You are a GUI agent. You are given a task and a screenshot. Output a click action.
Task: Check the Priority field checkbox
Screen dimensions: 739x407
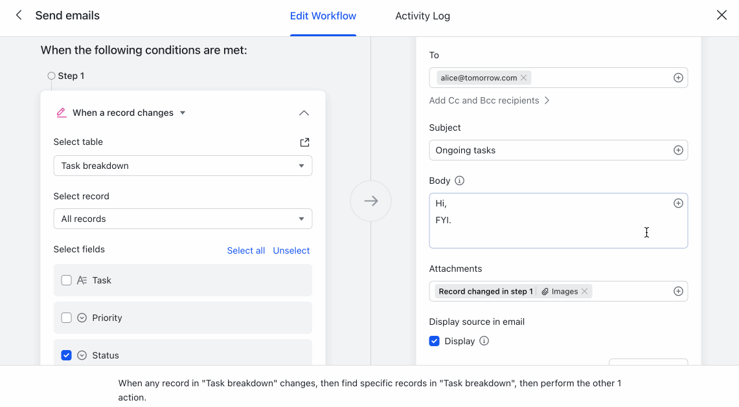tap(66, 317)
